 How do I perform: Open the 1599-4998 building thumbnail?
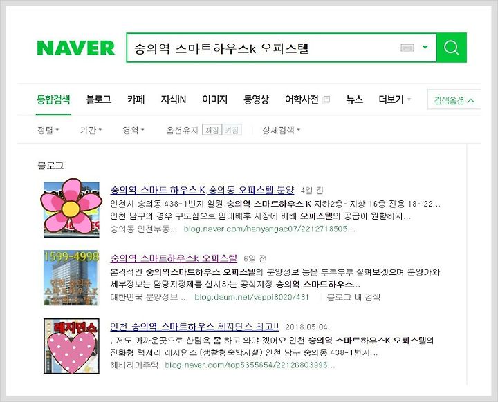point(71,278)
